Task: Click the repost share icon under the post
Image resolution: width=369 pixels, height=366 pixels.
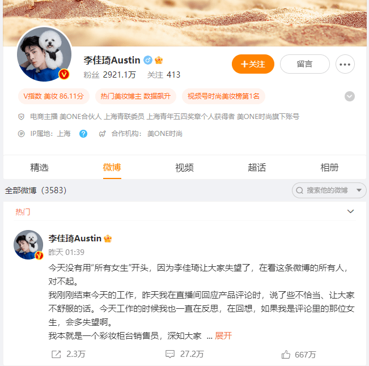Action: coord(56,354)
